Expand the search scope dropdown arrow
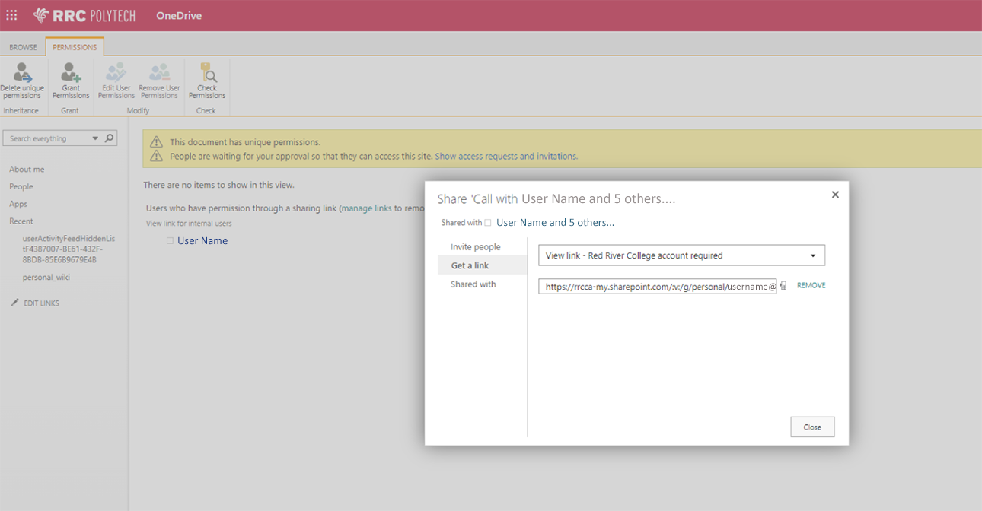This screenshot has height=511, width=982. click(x=94, y=138)
